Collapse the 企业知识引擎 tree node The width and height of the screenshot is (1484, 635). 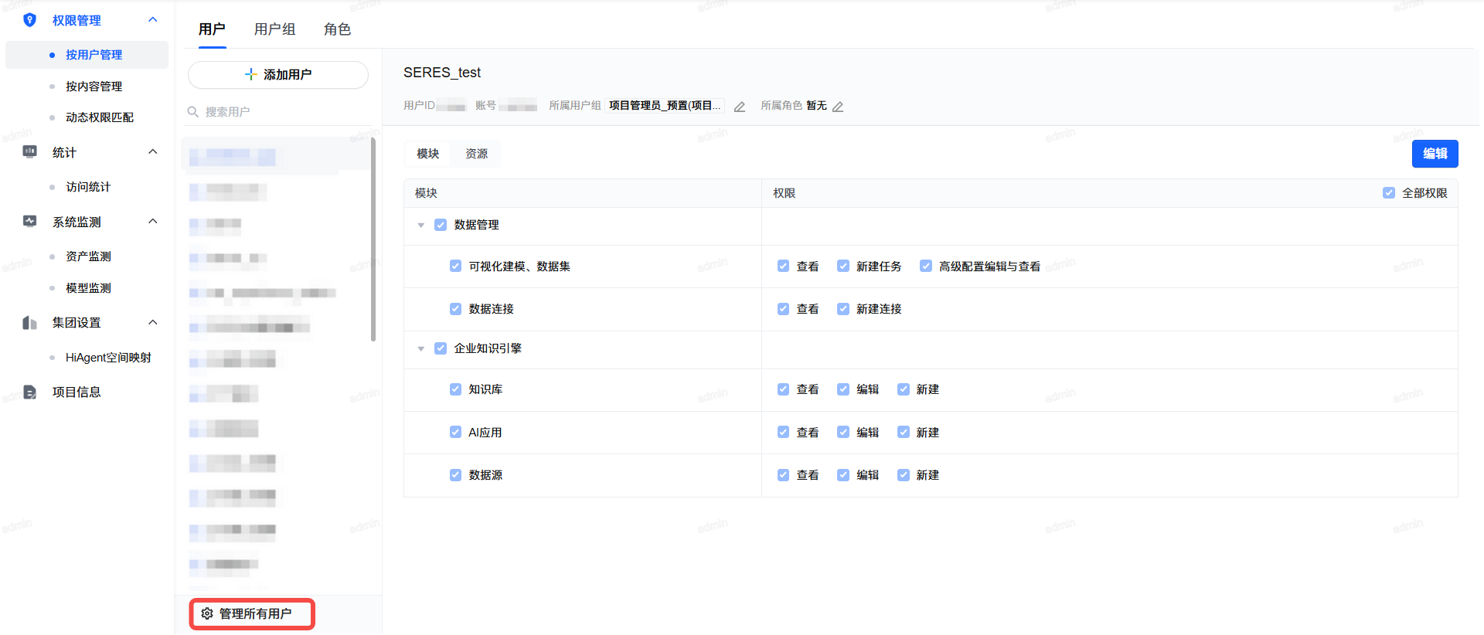[421, 349]
